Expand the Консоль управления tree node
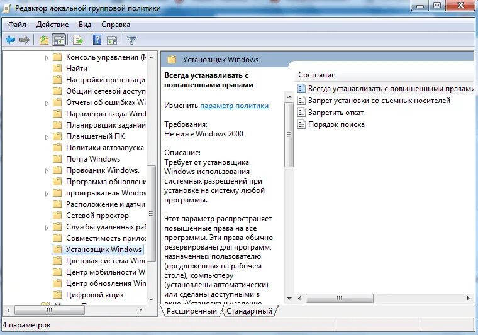 click(x=47, y=58)
